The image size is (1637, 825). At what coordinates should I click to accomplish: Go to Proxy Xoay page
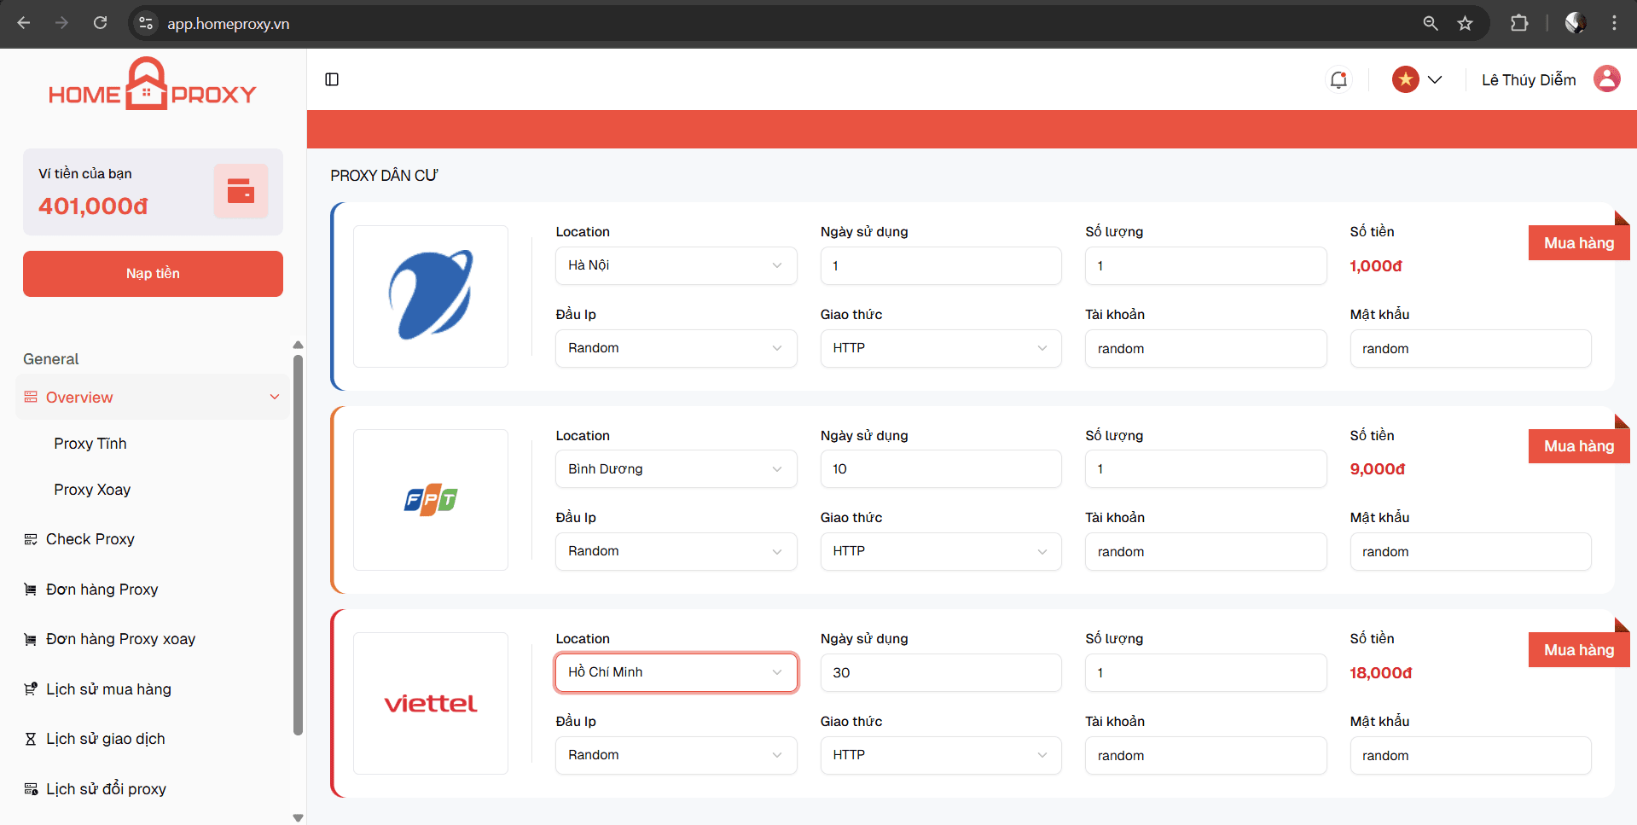(92, 490)
